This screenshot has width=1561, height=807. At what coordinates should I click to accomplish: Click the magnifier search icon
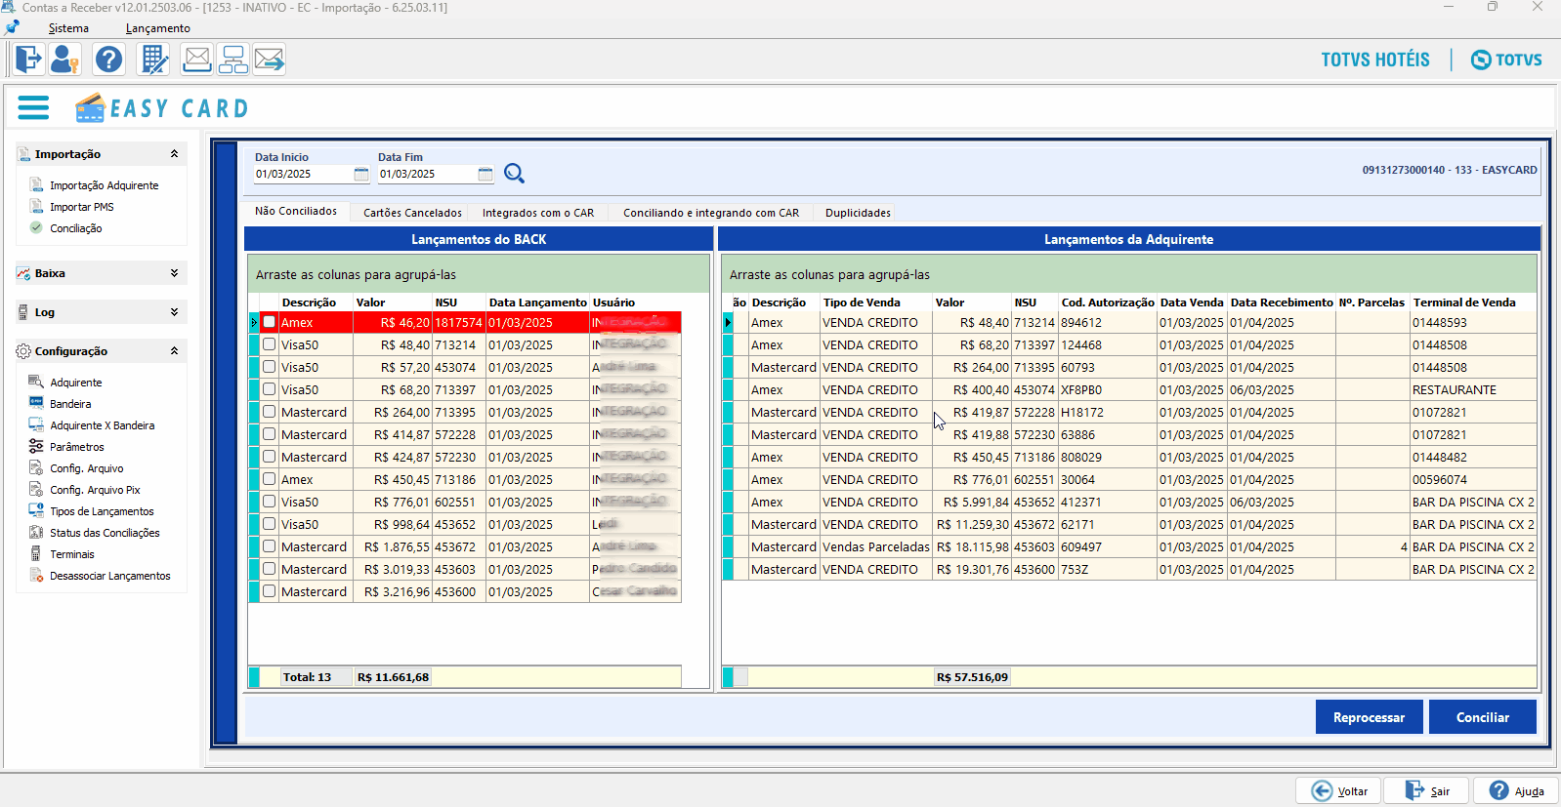[514, 174]
